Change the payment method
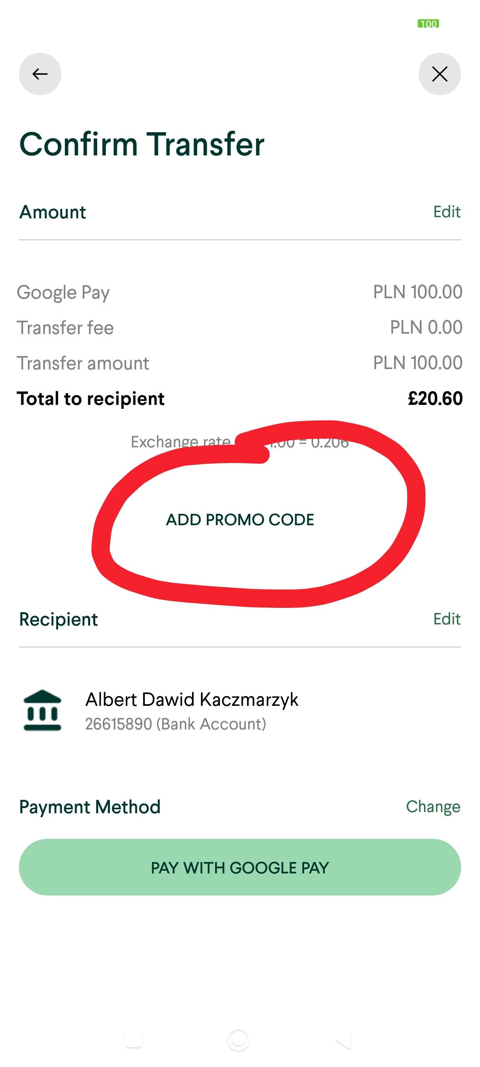This screenshot has width=480, height=1067. point(433,807)
